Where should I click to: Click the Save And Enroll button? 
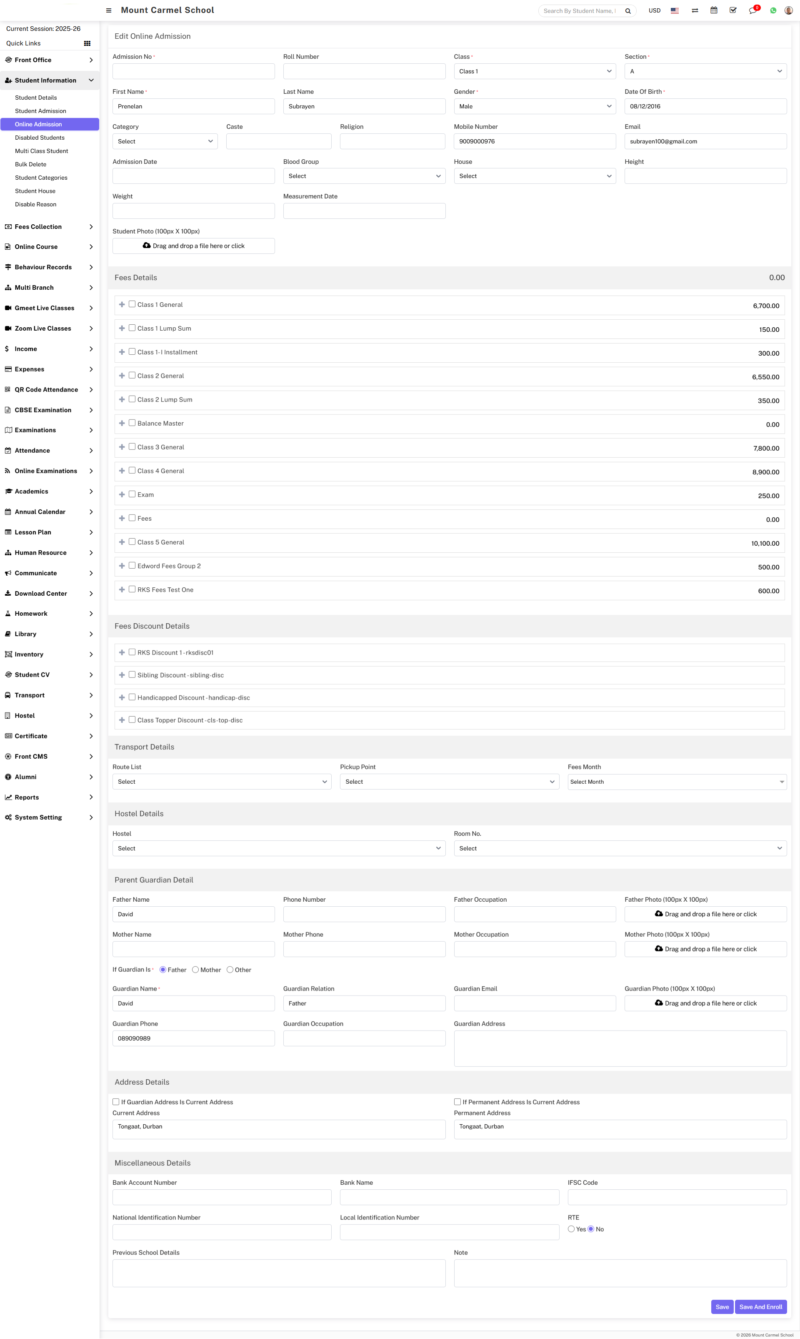point(760,1306)
